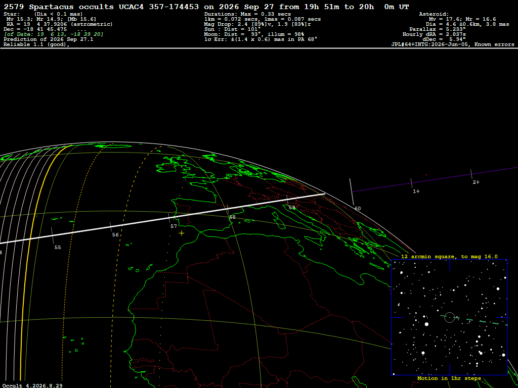This screenshot has height=388, width=518.
Task: Click the 60 minute tick label
Action: 358,209
